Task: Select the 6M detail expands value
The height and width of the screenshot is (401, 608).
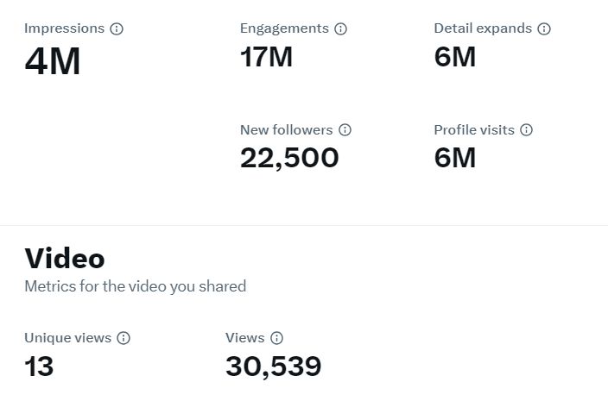Action: [455, 57]
